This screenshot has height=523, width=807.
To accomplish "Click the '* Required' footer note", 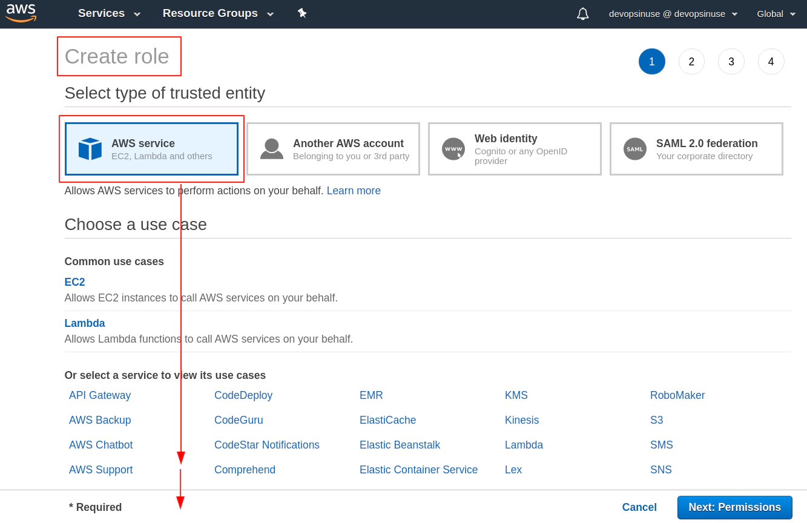I will (x=95, y=507).
